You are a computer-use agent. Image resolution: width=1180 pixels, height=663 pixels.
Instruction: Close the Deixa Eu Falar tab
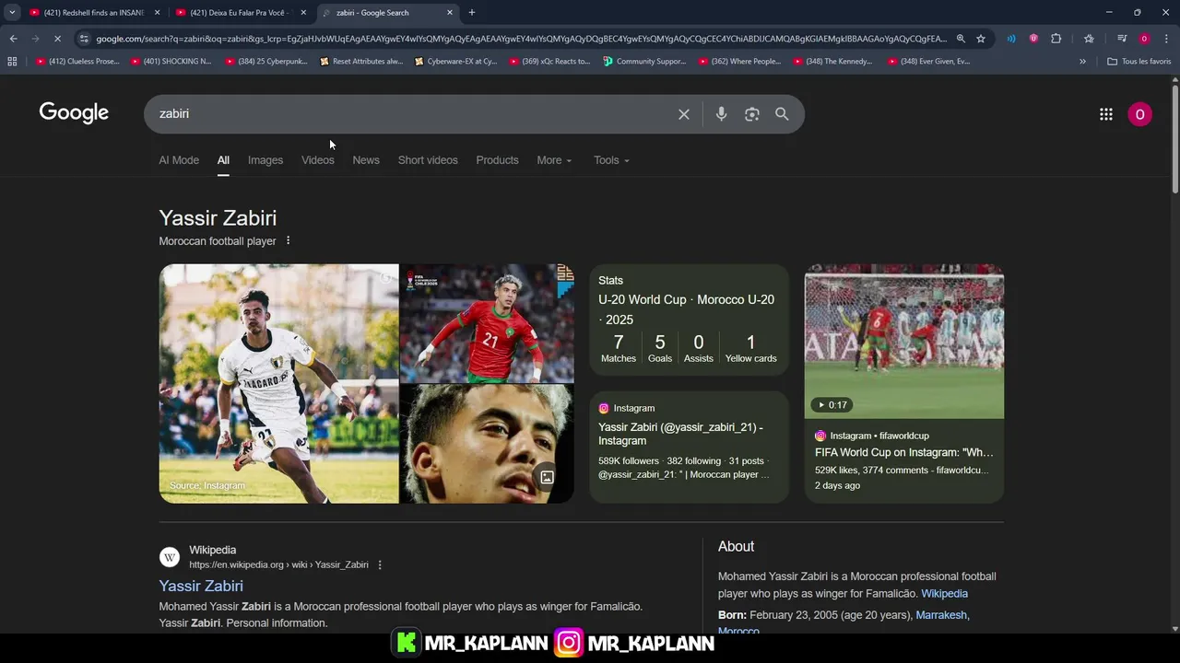coord(303,13)
